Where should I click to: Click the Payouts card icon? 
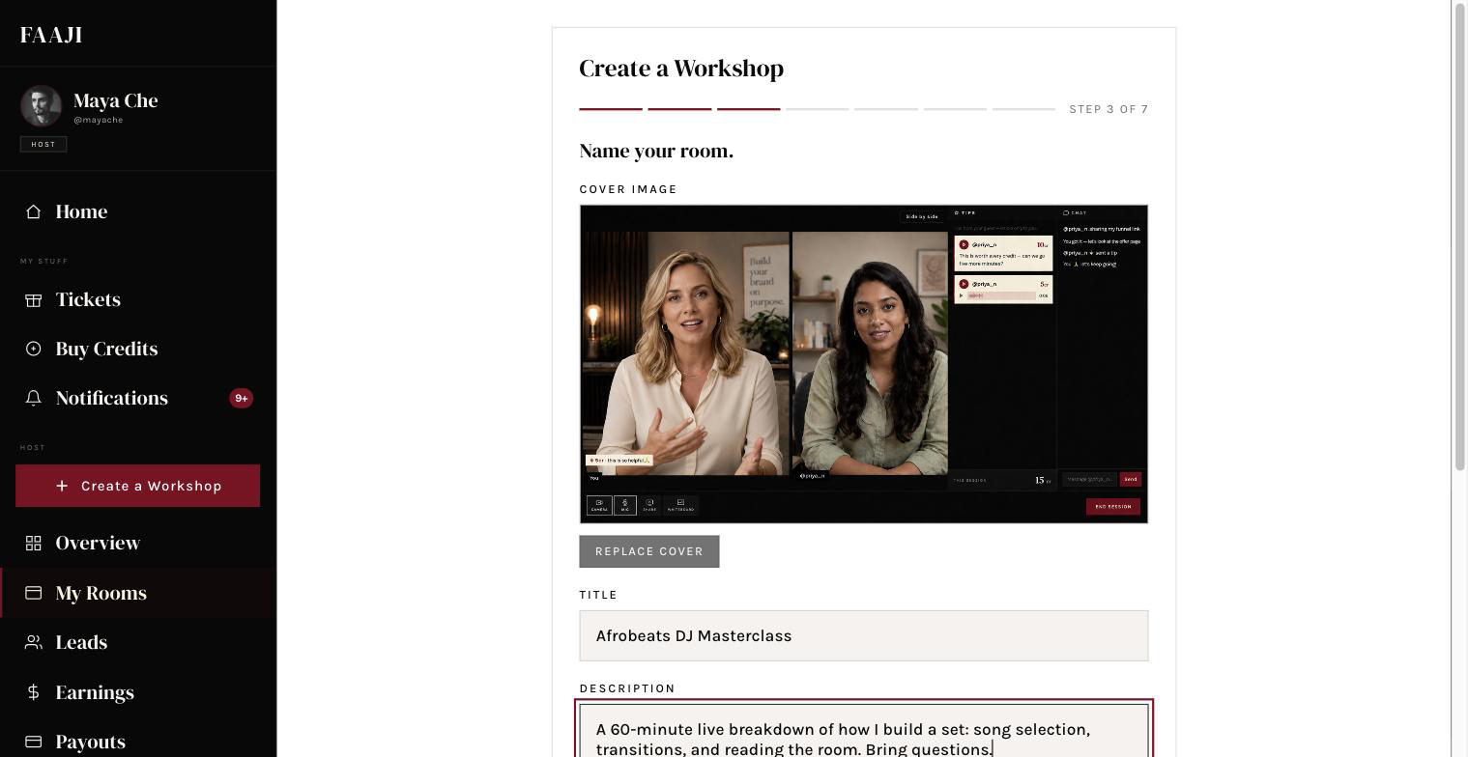[x=34, y=742]
